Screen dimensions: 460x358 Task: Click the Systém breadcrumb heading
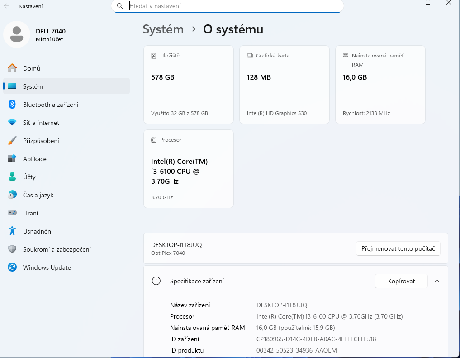tap(163, 29)
